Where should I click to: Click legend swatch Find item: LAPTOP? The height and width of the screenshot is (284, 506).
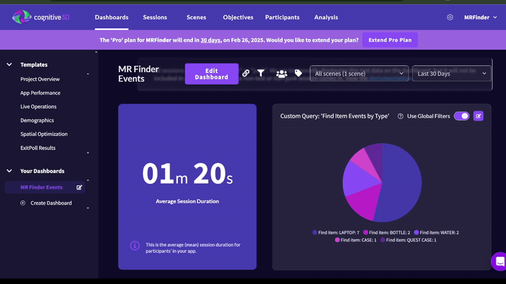[314, 232]
